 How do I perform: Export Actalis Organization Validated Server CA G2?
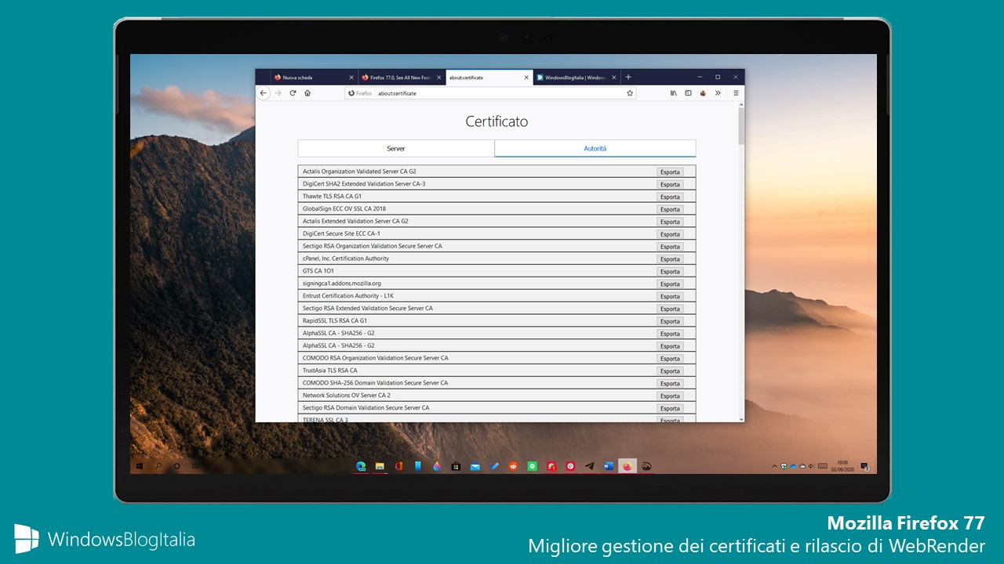coord(670,172)
